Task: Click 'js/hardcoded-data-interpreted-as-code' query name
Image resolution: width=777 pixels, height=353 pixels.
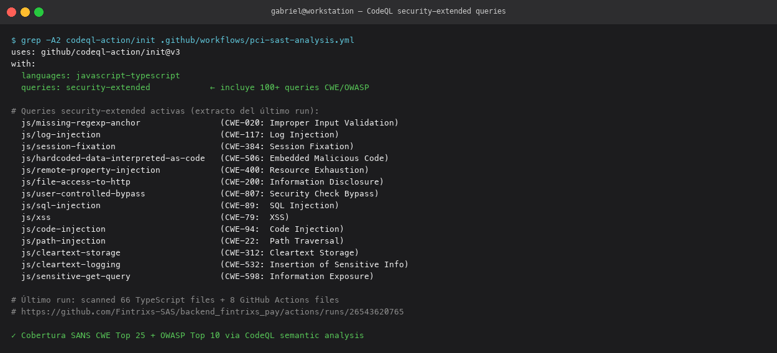Action: 113,158
